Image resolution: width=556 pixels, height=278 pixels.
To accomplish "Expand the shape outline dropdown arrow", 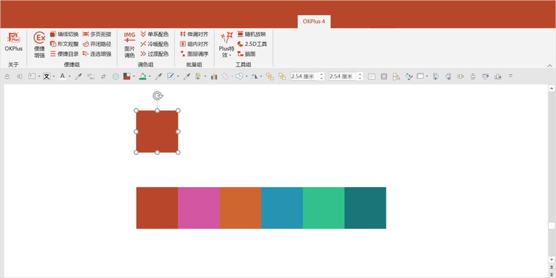I will 178,76.
